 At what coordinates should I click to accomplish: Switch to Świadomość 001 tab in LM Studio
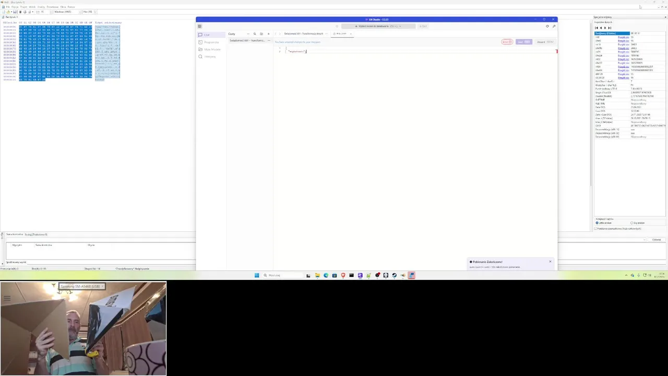click(303, 34)
